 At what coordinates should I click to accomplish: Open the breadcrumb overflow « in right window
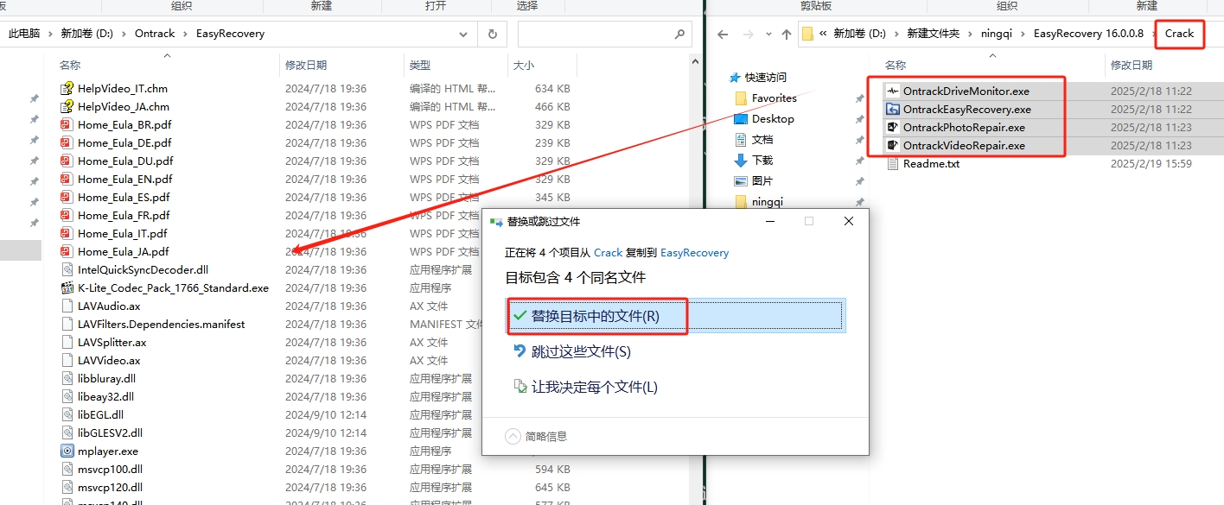coord(824,34)
